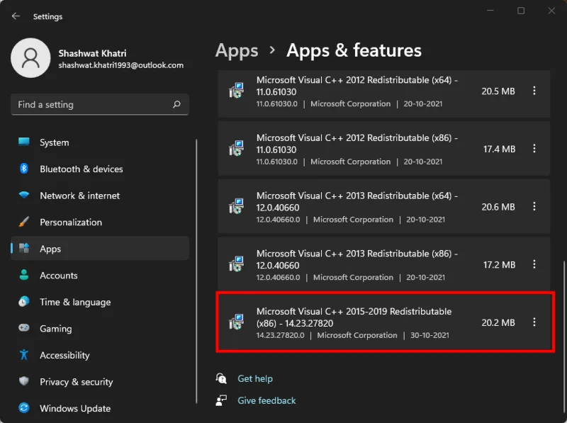The image size is (567, 423).
Task: Click the search magnifier in Find a setting
Action: (176, 104)
